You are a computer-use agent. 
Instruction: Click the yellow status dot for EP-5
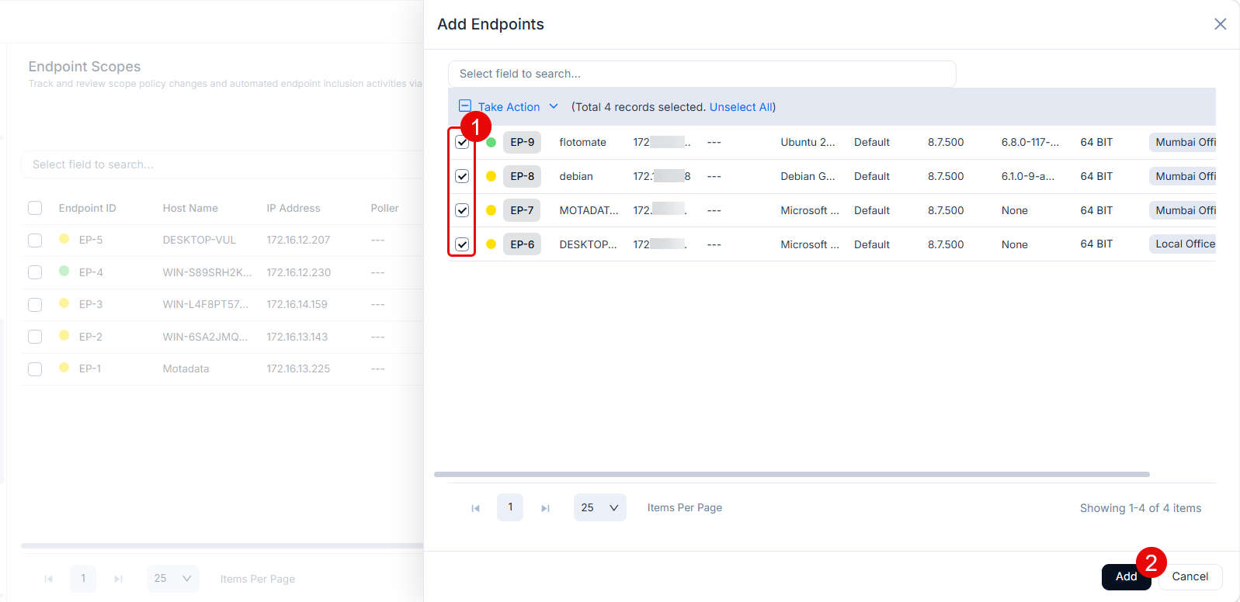tap(64, 239)
